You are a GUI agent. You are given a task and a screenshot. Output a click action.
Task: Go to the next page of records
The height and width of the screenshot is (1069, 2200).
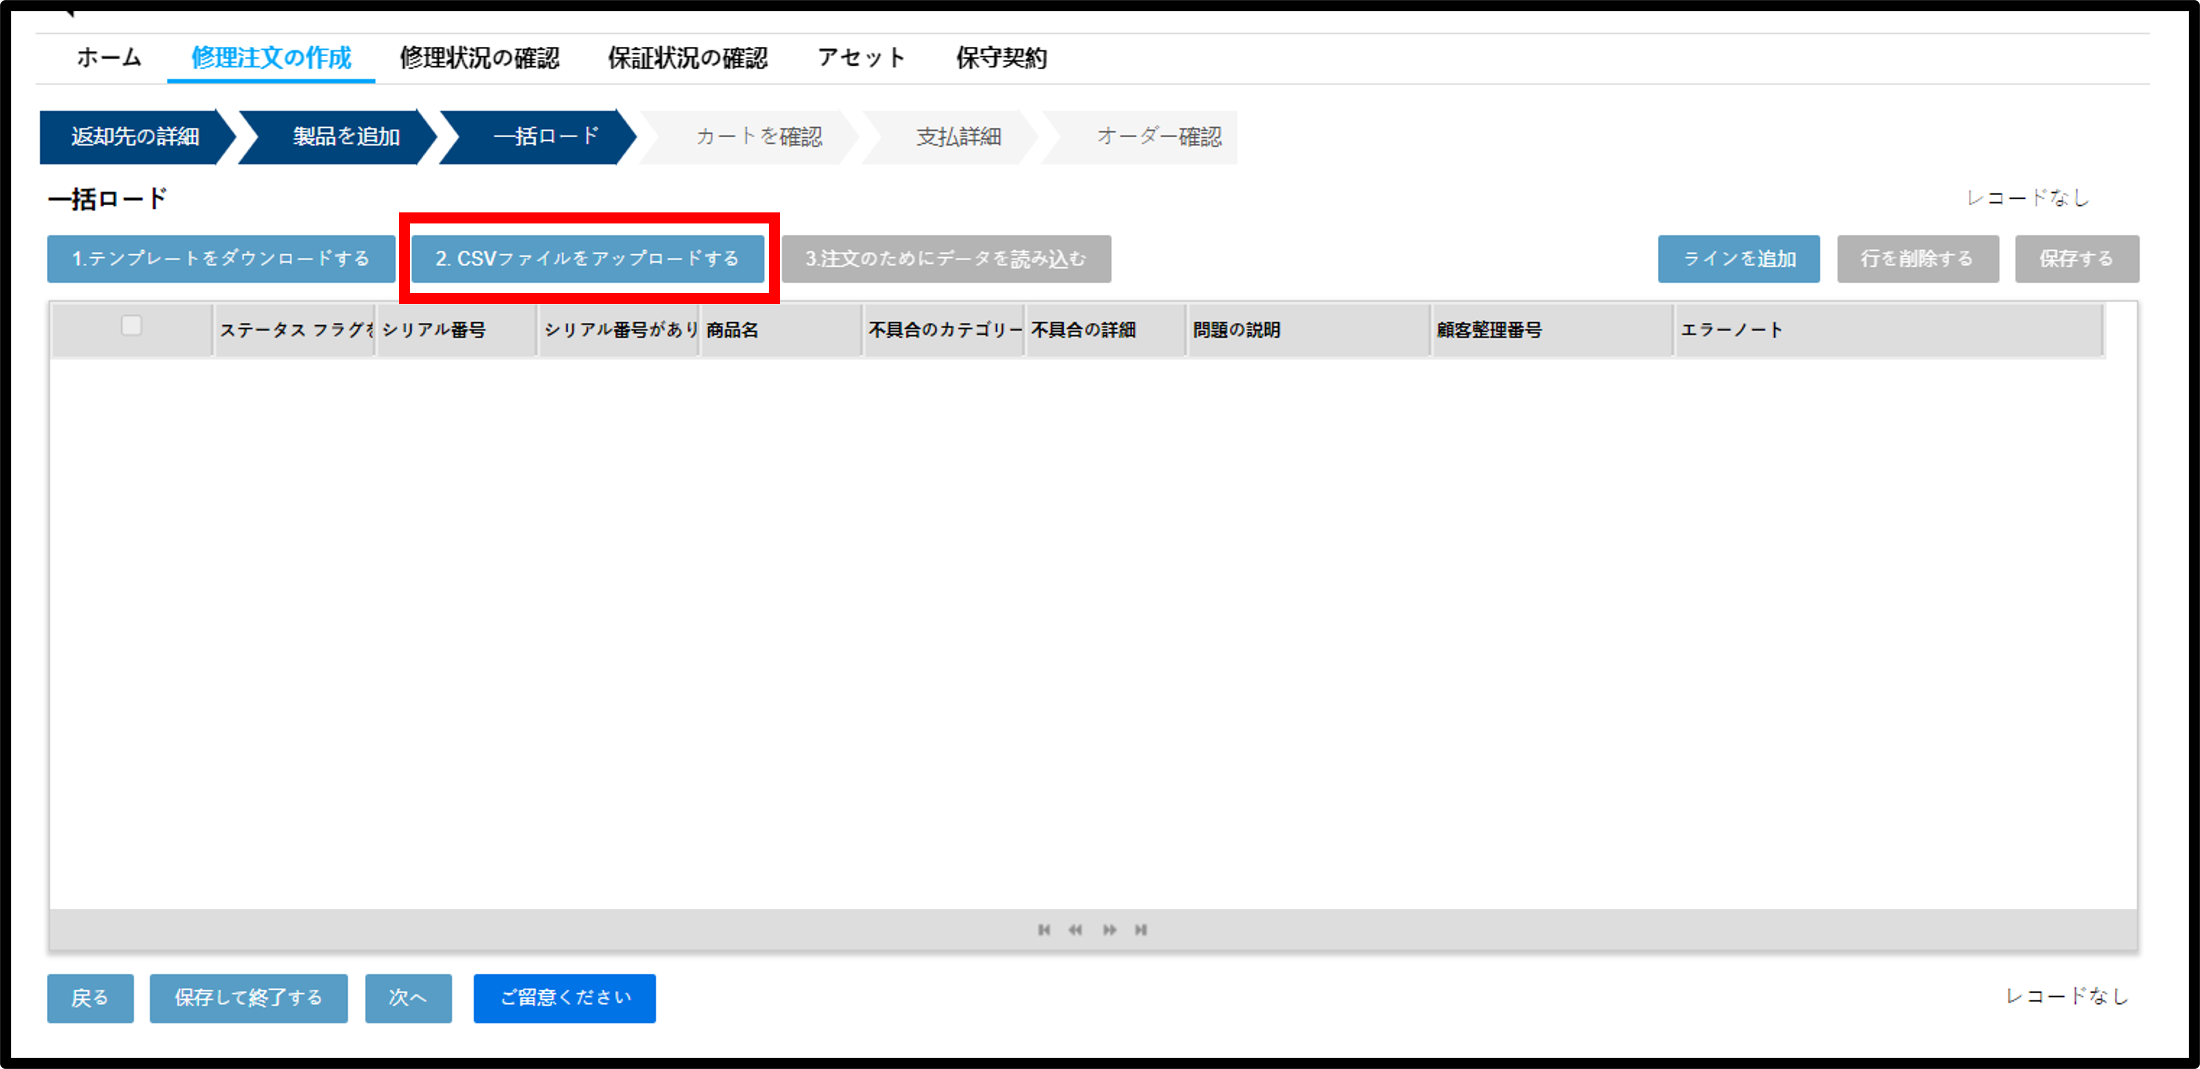(x=1109, y=930)
